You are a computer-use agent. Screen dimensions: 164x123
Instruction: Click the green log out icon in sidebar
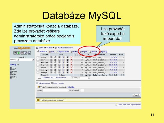[18, 53]
